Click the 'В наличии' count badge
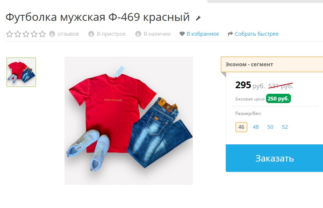 (138, 34)
